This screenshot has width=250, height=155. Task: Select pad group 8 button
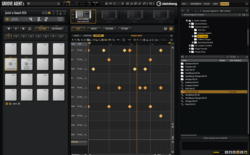point(61,37)
